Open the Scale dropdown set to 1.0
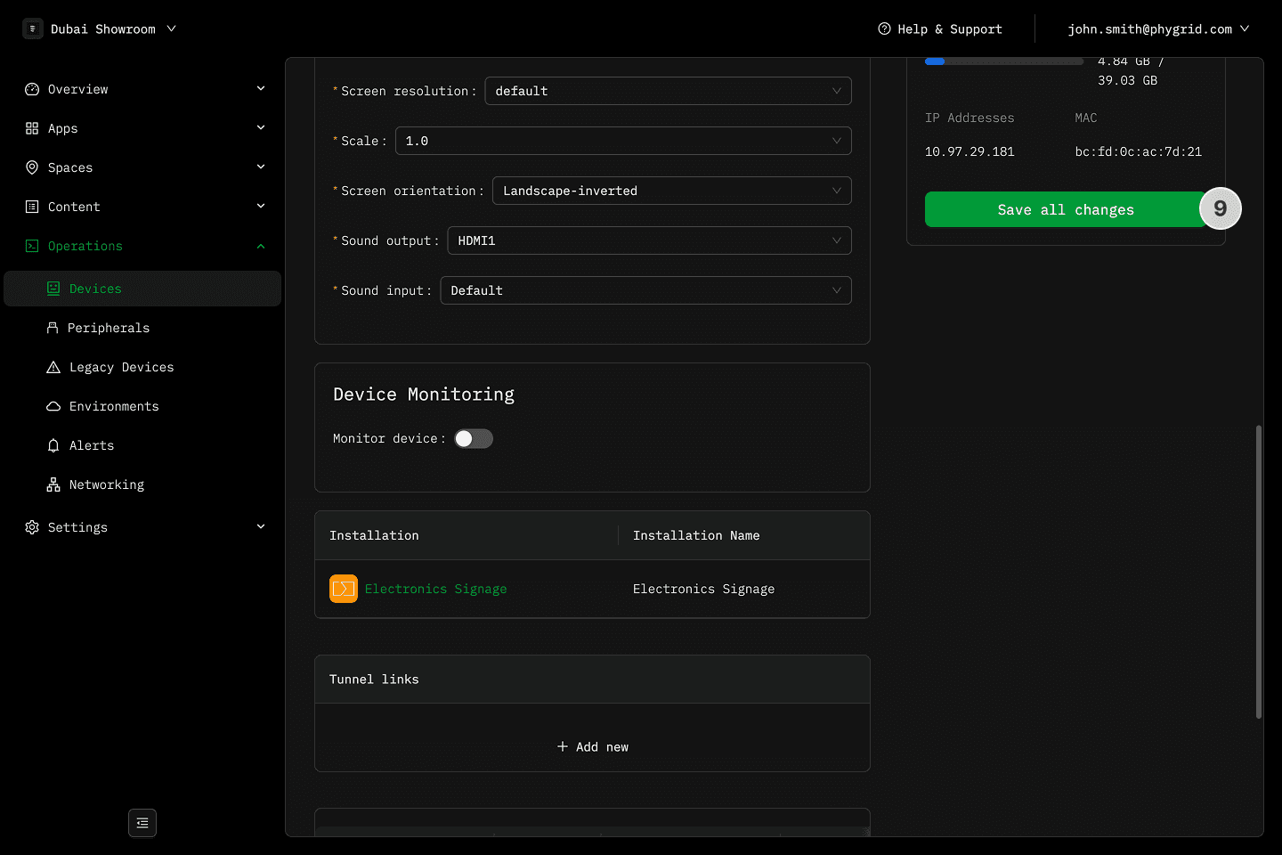1282x855 pixels. [x=623, y=141]
